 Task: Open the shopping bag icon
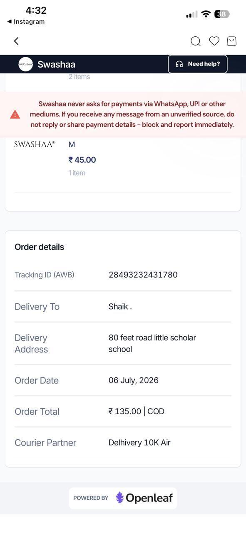tap(231, 41)
